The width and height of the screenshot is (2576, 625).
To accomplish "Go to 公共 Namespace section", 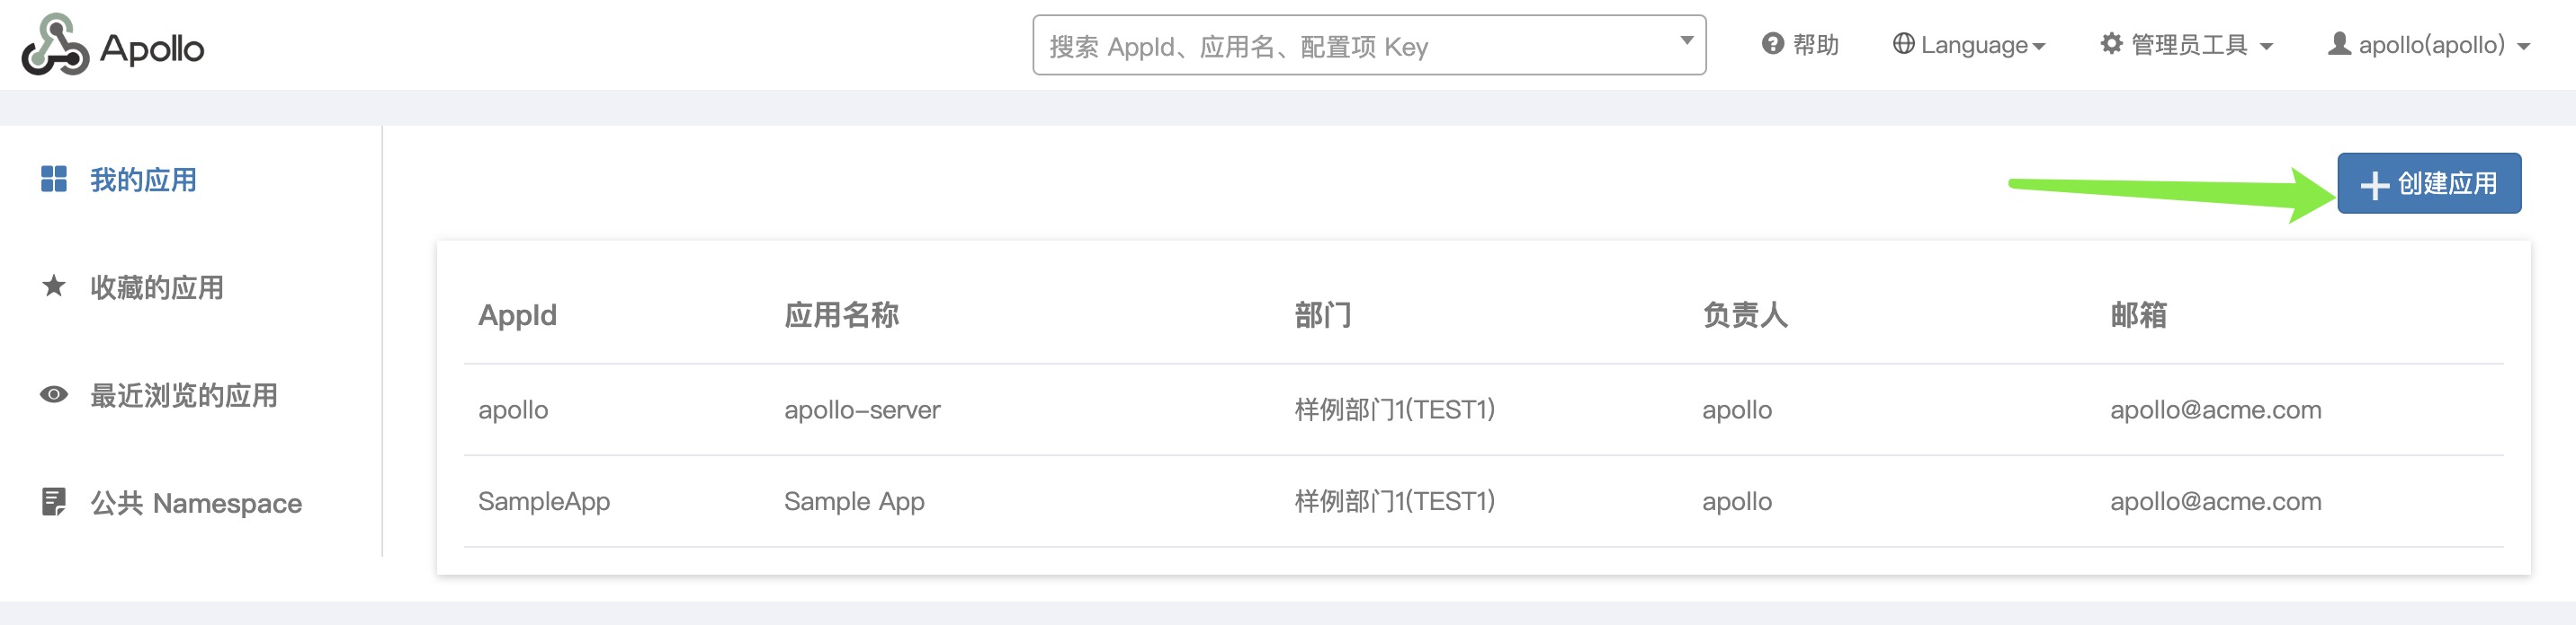I will [196, 502].
